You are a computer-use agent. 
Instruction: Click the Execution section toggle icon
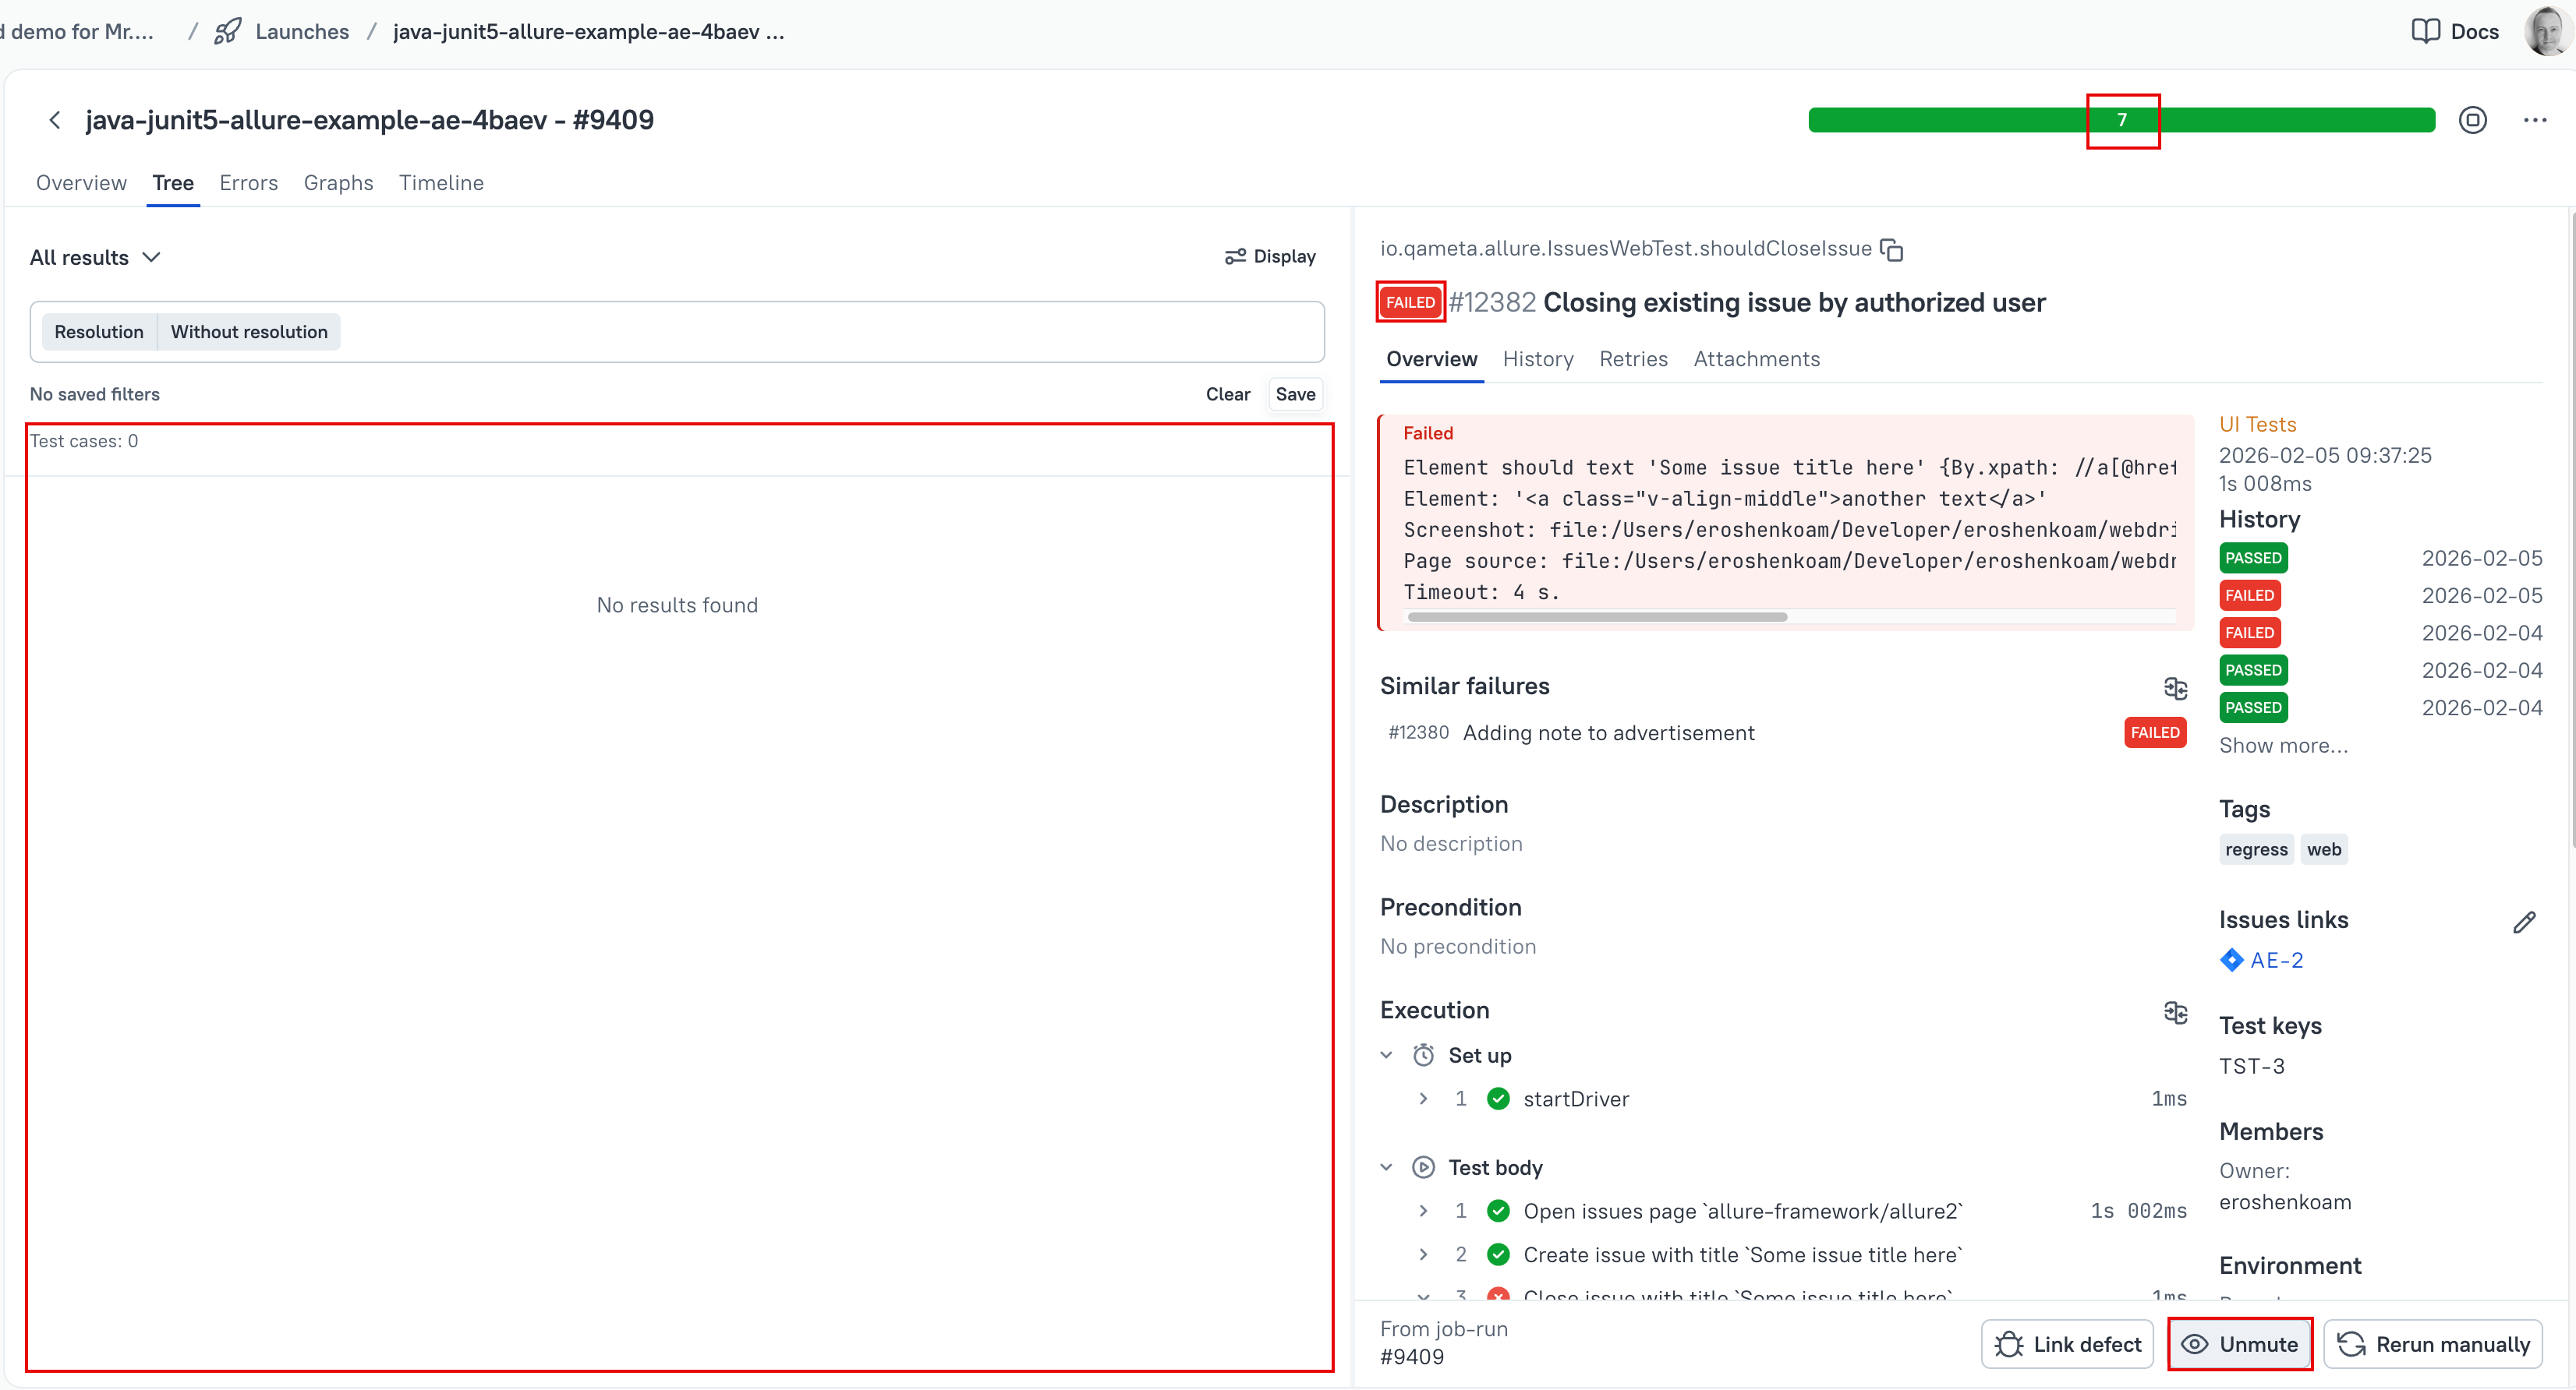[2175, 1011]
